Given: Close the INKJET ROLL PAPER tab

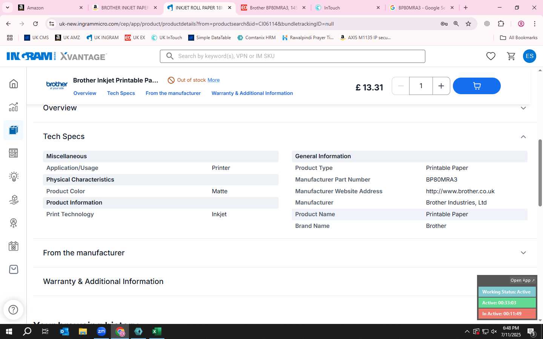Looking at the screenshot, I should pos(230,8).
